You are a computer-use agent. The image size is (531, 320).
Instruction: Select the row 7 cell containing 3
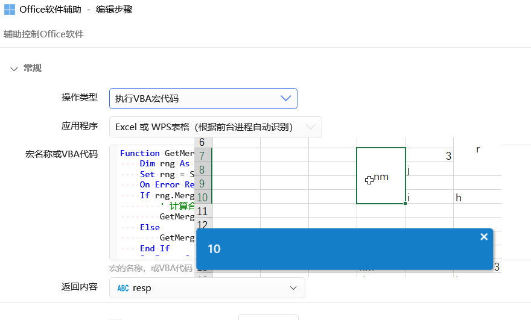tap(430, 156)
